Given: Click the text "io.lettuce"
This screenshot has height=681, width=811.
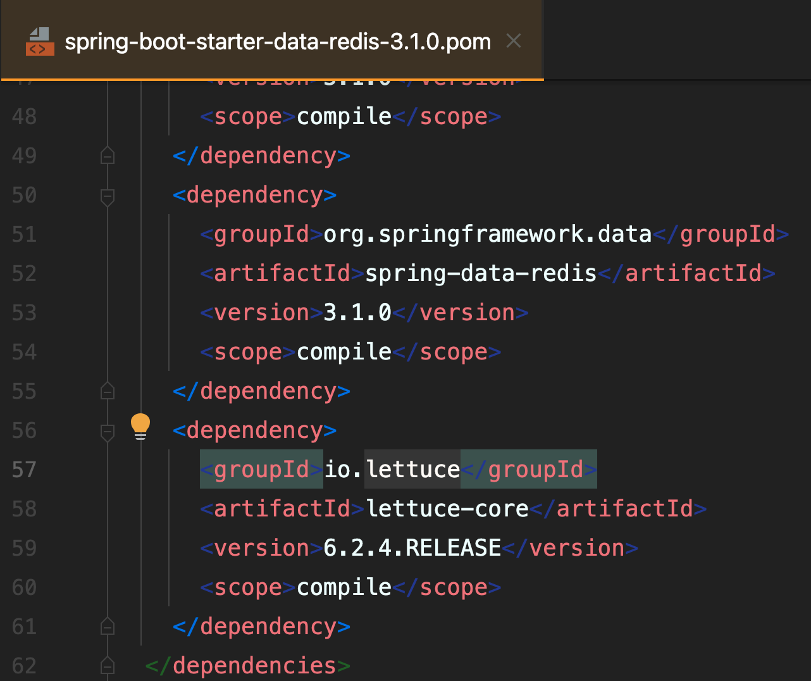Looking at the screenshot, I should (392, 470).
